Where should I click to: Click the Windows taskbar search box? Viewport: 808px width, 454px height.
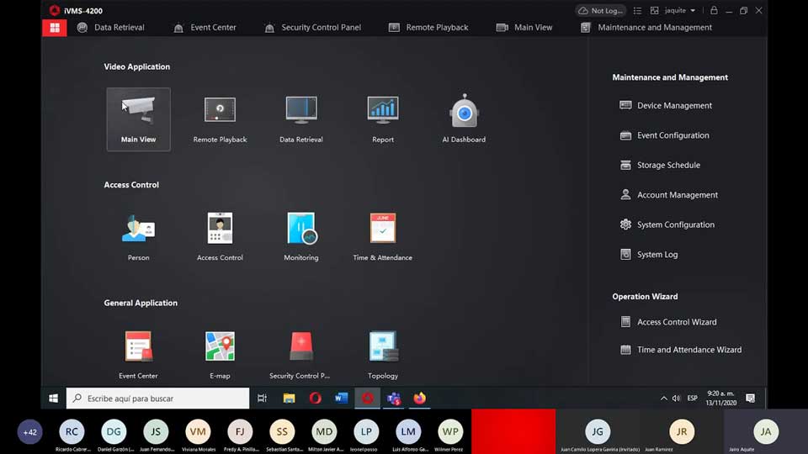click(158, 399)
